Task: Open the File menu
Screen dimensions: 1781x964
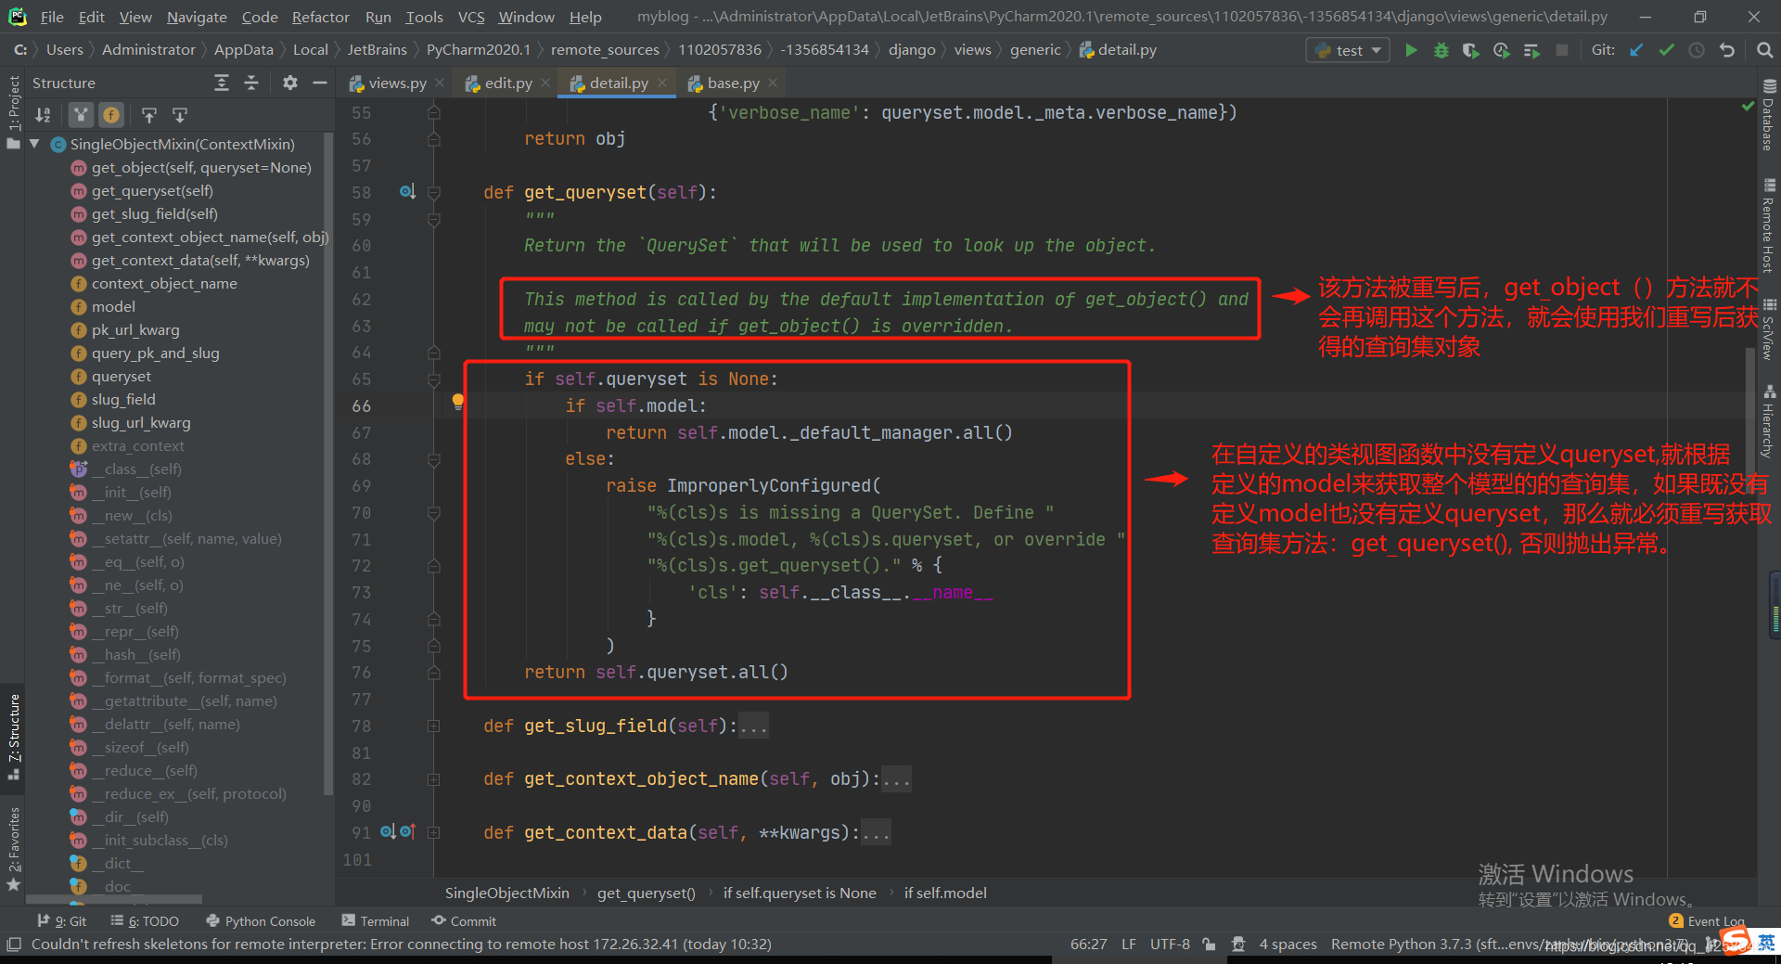Action: click(52, 17)
